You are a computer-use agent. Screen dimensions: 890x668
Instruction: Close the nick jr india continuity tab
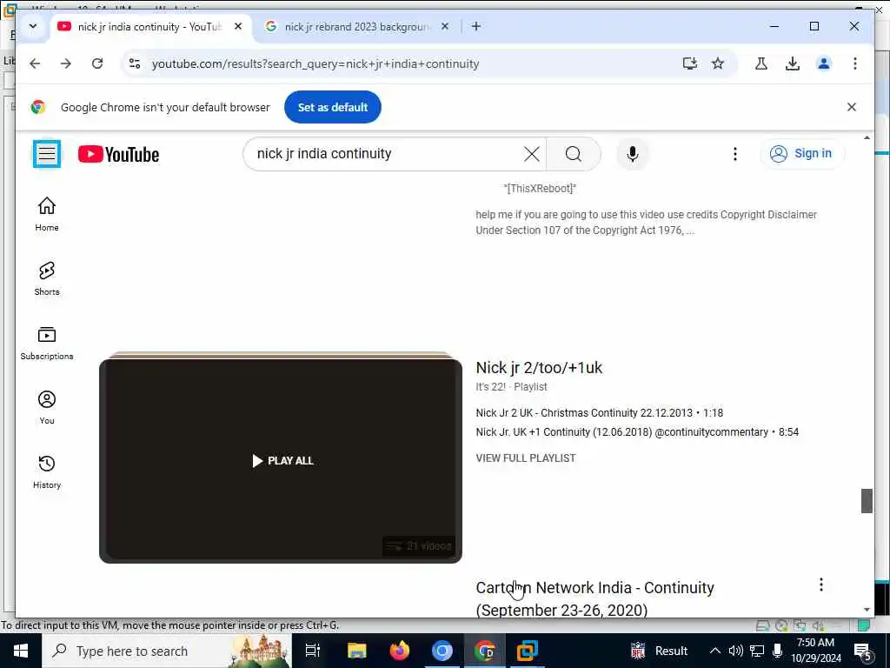(238, 26)
